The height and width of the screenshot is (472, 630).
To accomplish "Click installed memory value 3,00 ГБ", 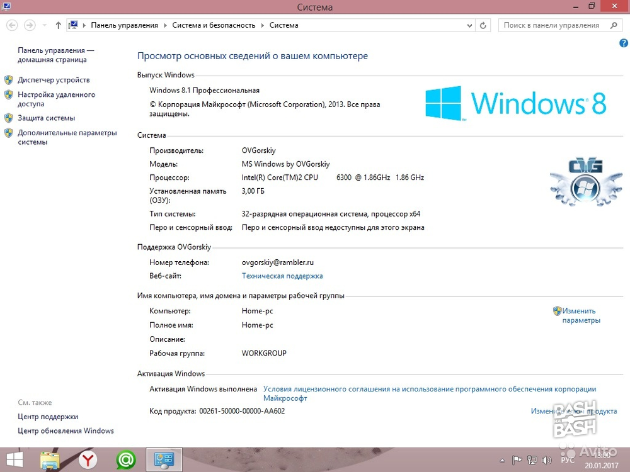I will pos(253,191).
